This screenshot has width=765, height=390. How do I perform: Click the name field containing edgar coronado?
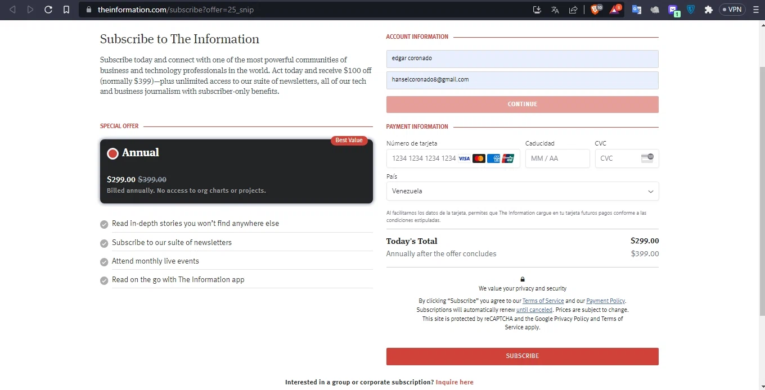tap(522, 59)
